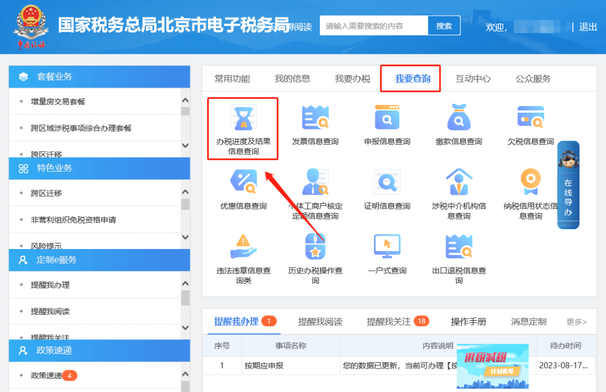606x392 pixels.
Task: Open 跨区迁移 under 特色业务
Action: [x=47, y=193]
